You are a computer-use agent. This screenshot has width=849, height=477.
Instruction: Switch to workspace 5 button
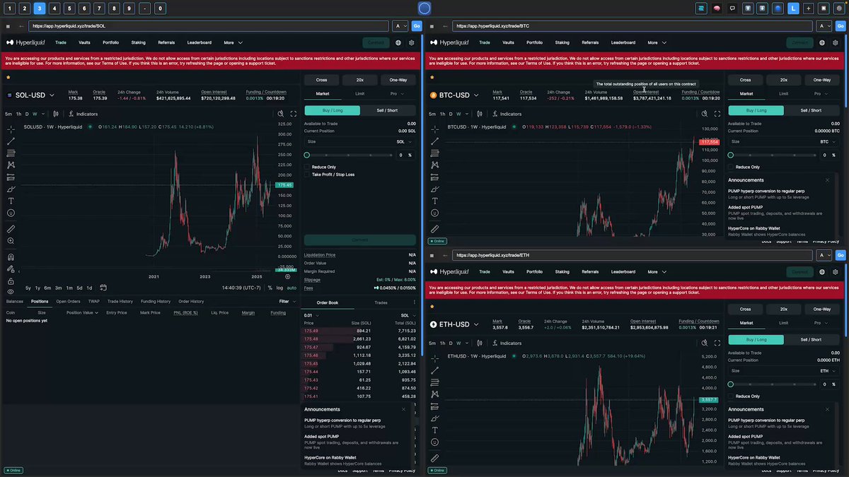point(69,8)
